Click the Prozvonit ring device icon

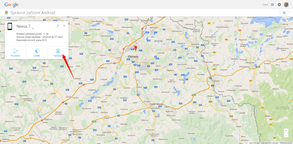tap(15, 51)
